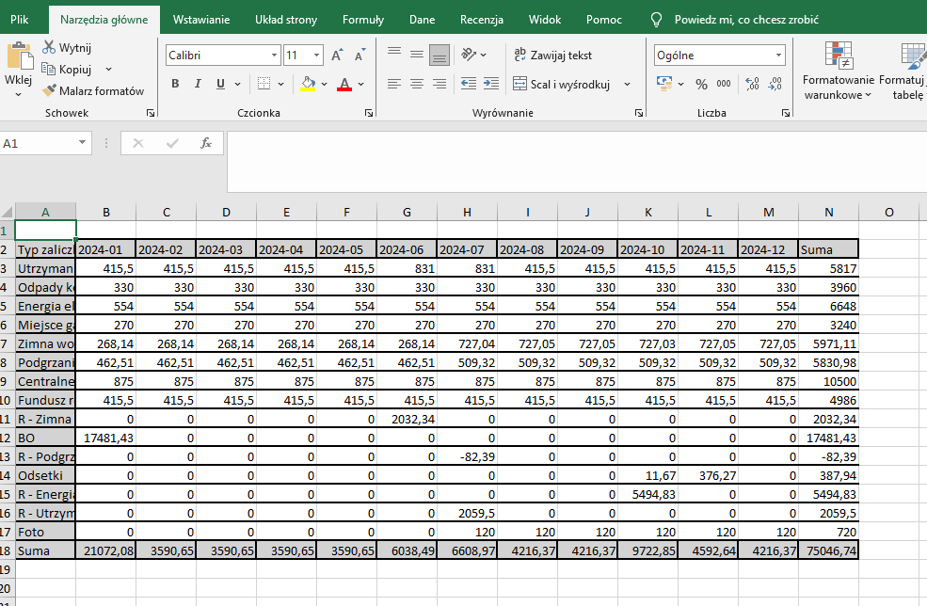Click the increase indent icon

pos(489,84)
